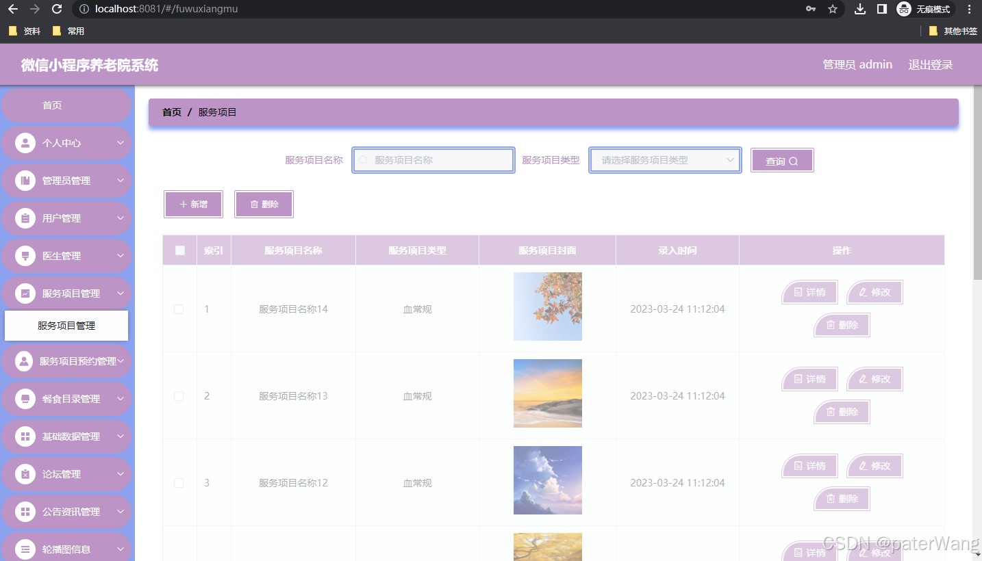982x561 pixels.
Task: Click the 首页 breadcrumb link
Action: pyautogui.click(x=172, y=112)
